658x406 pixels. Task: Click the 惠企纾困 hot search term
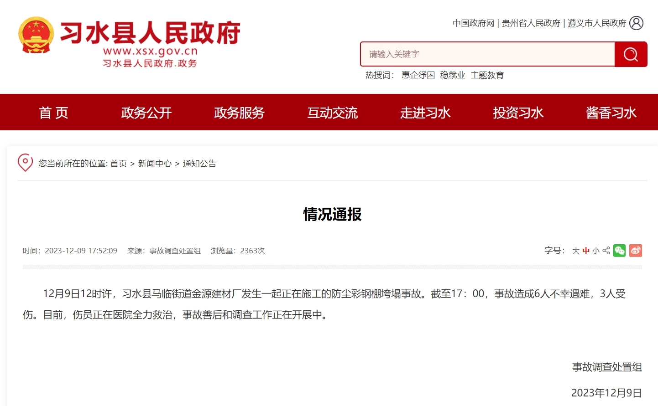click(418, 75)
